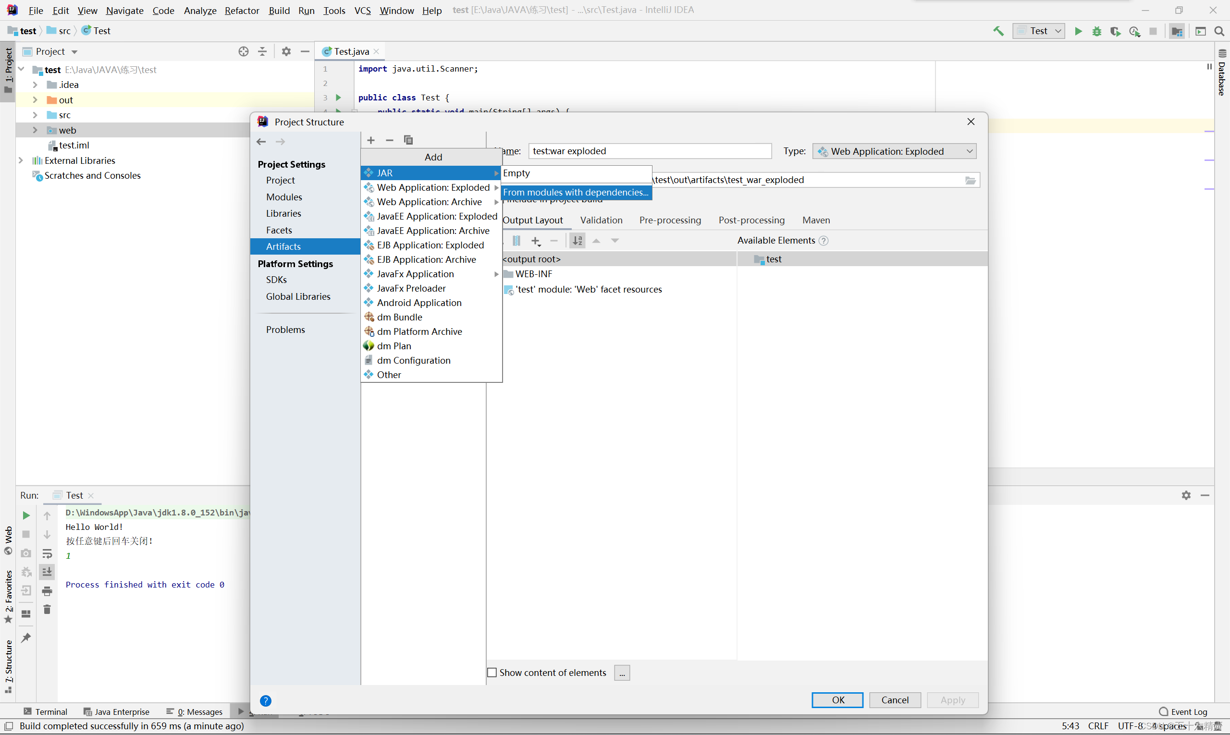Open the Test run configuration dropdown
Image resolution: width=1230 pixels, height=735 pixels.
tap(1039, 31)
